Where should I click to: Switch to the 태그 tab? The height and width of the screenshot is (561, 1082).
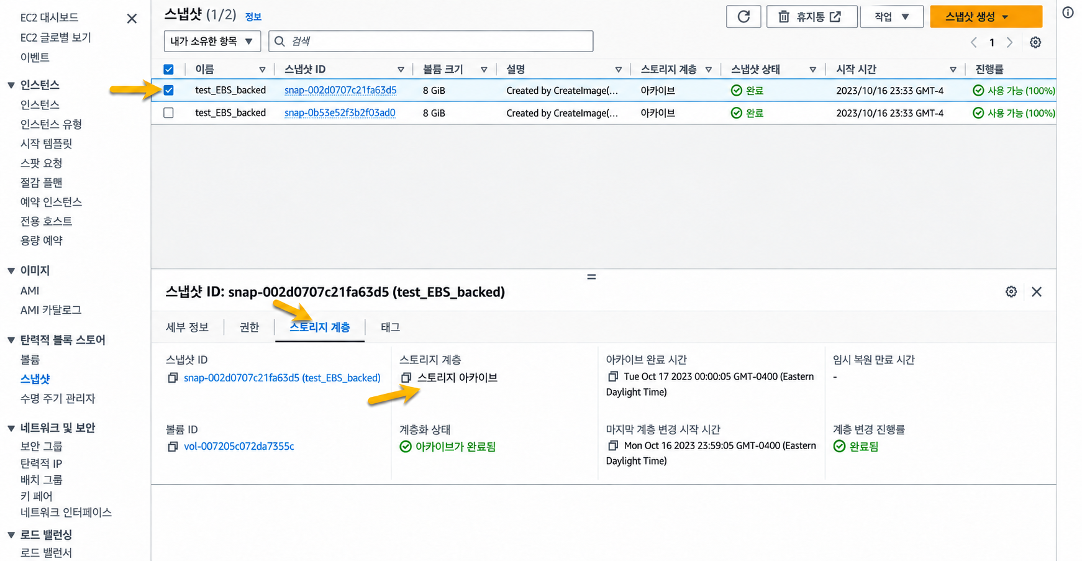click(390, 327)
